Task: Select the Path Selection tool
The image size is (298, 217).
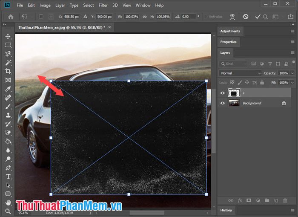Action: [8, 185]
